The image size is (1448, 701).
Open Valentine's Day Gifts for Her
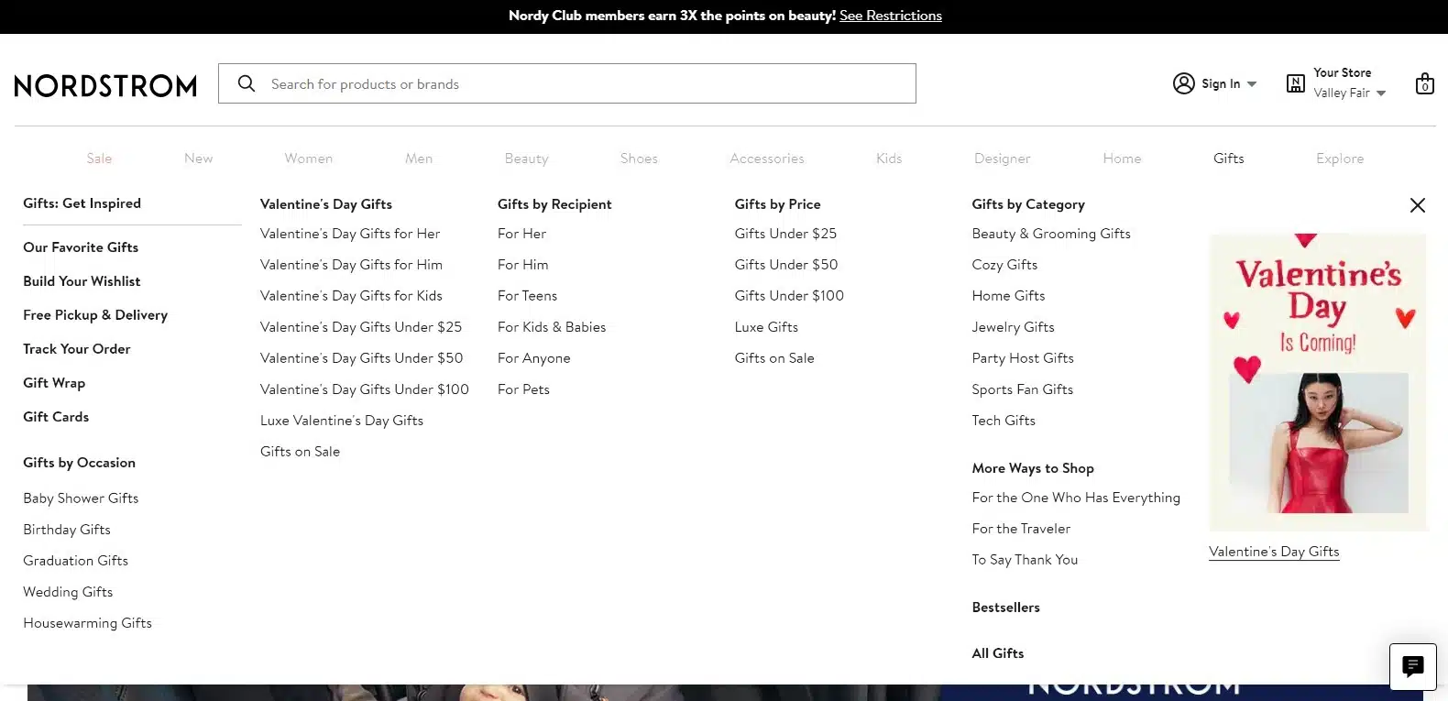[x=350, y=234]
